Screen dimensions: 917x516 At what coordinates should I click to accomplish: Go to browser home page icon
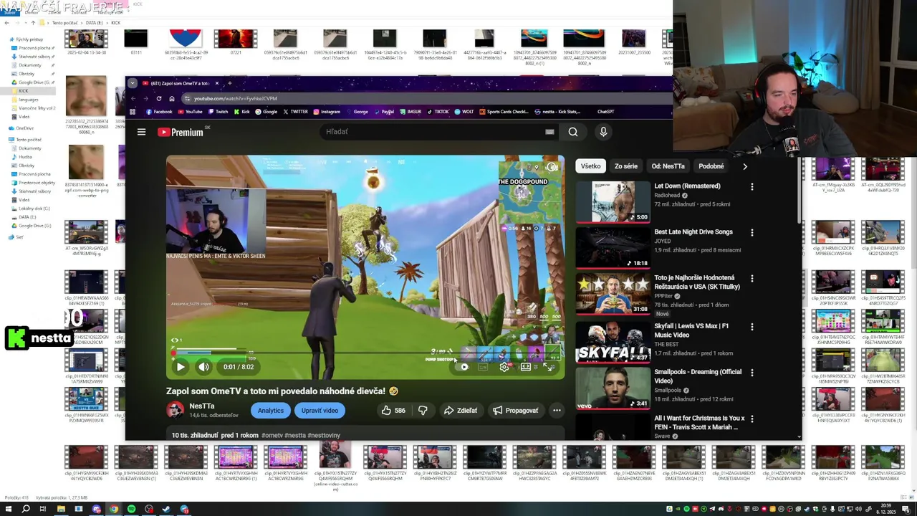coord(171,98)
